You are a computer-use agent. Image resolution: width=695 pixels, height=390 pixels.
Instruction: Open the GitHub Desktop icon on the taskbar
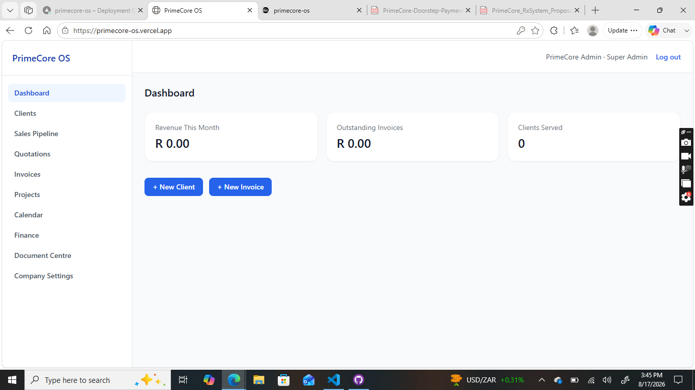[x=359, y=380]
